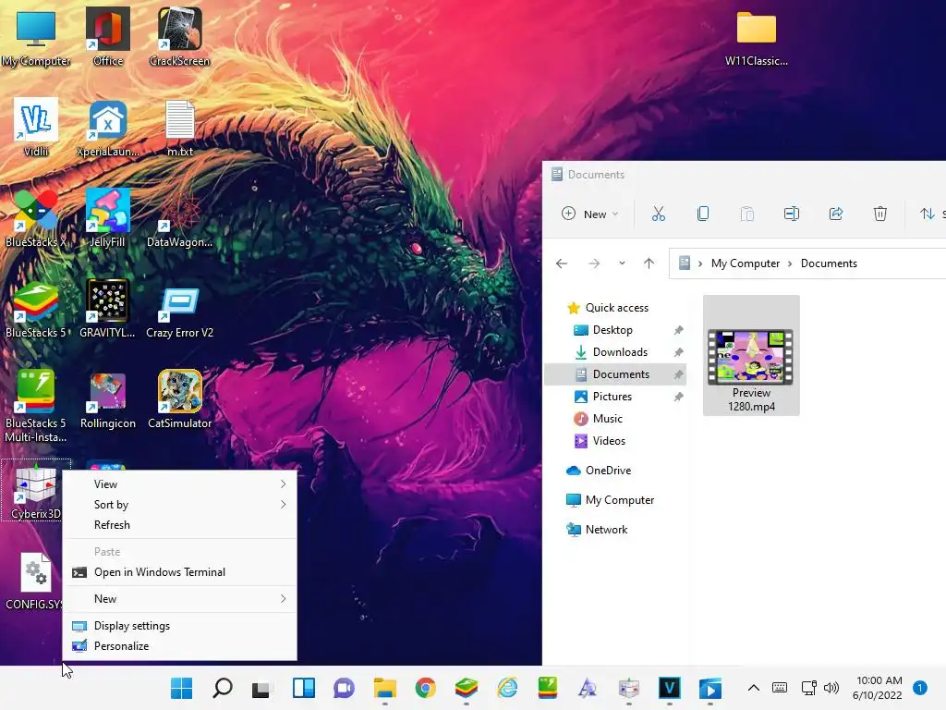
Task: Select the Preview 1280.mp4 video thumbnail
Action: pos(751,356)
